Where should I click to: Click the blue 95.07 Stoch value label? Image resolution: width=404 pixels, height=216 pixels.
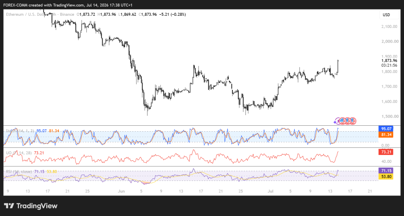click(385, 128)
